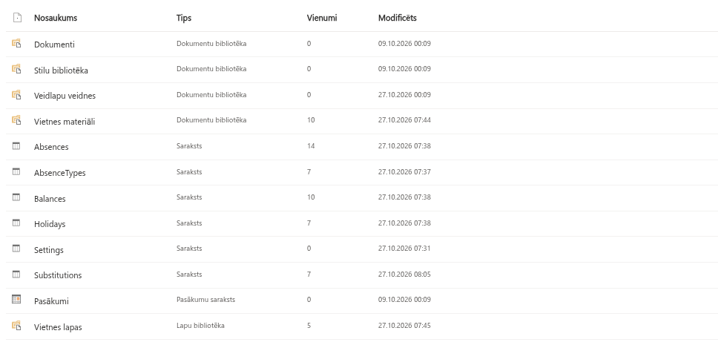
Task: Click the AbsenceTypes list icon
Action: (x=16, y=172)
